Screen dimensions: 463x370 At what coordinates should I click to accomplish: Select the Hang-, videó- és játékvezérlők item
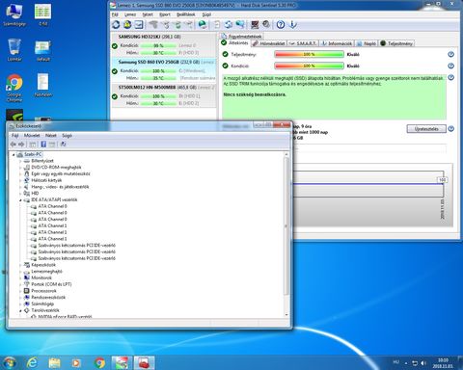pyautogui.click(x=57, y=187)
